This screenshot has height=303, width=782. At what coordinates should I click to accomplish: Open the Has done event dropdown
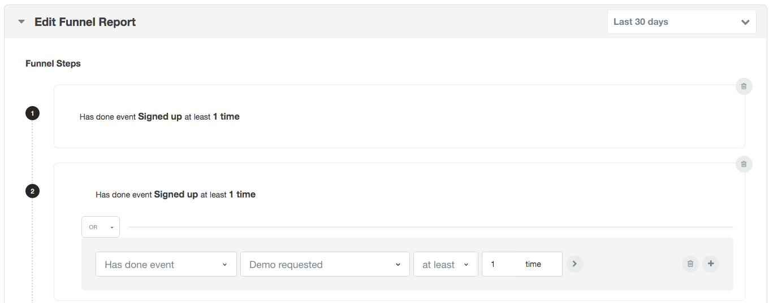166,264
